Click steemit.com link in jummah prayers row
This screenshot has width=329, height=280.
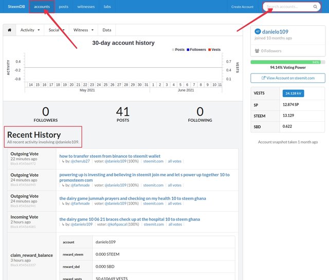click(153, 203)
